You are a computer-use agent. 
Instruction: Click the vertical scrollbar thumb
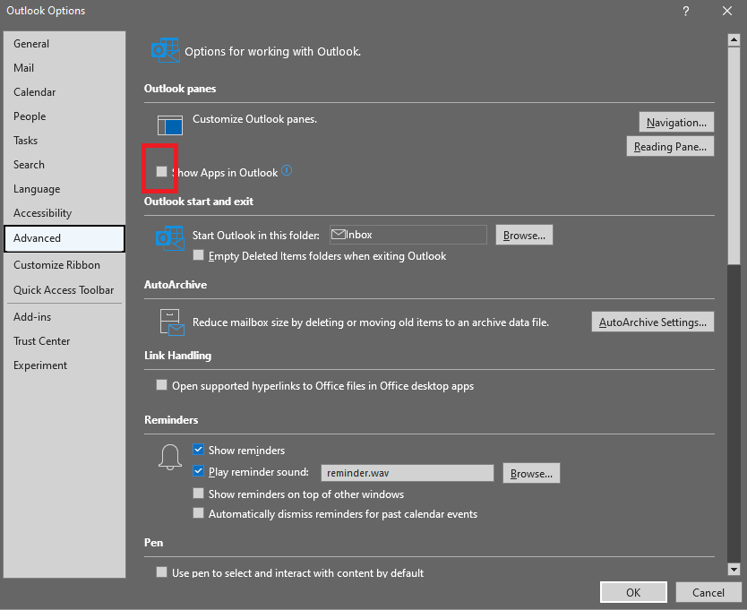click(x=734, y=155)
